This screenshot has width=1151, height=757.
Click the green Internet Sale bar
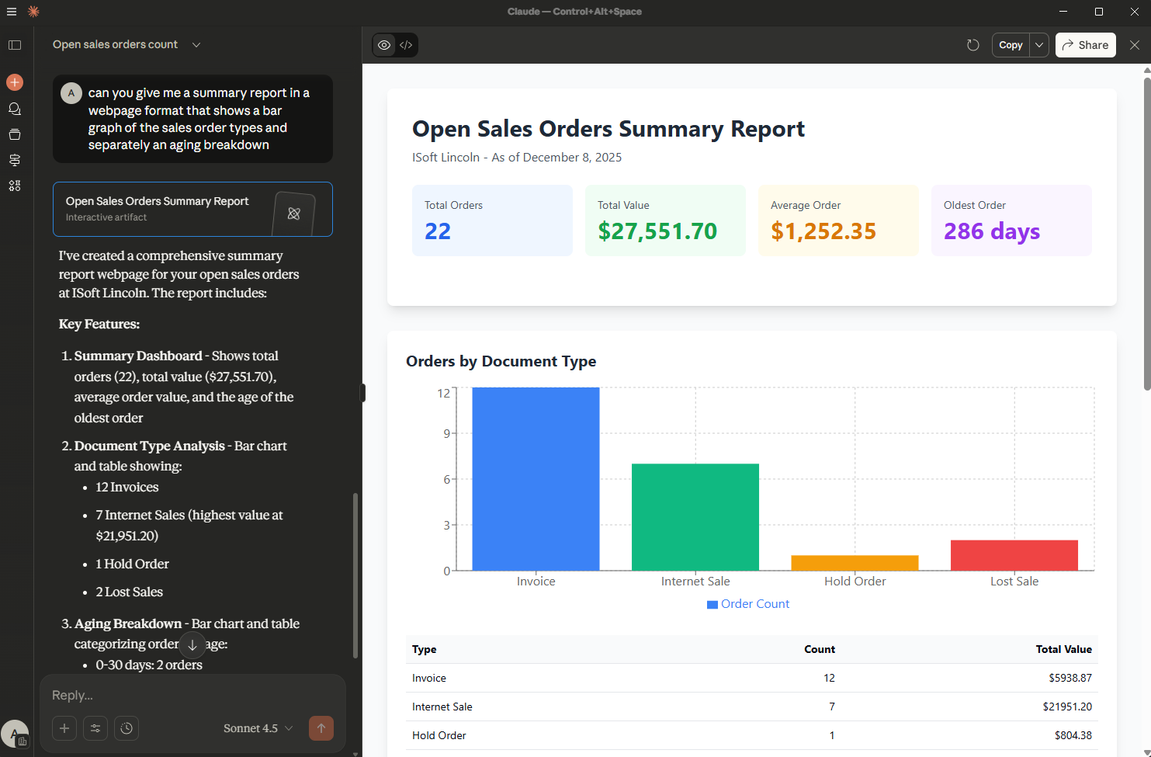(695, 517)
